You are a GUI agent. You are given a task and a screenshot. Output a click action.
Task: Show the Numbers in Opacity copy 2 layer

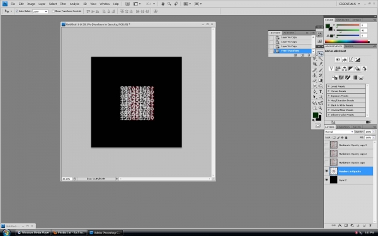(x=326, y=154)
